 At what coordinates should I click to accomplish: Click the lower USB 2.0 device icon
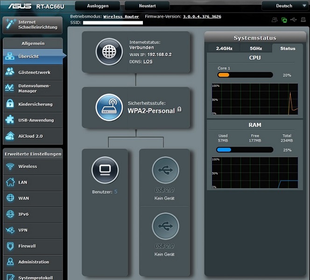pyautogui.click(x=165, y=226)
